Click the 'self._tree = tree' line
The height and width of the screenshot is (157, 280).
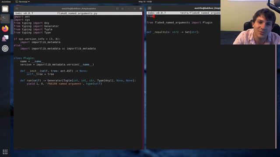40,74
